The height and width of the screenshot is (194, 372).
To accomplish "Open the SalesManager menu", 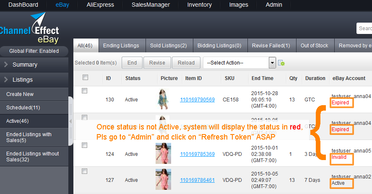I will 151,5.
